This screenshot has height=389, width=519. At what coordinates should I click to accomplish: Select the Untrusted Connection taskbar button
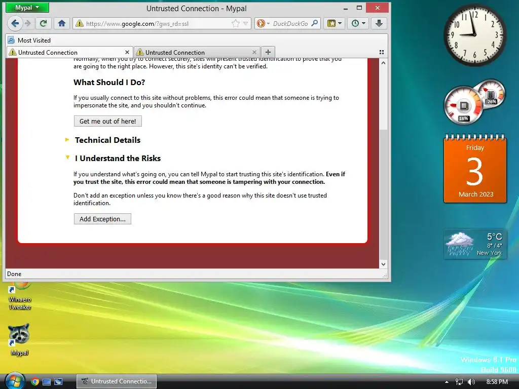pos(117,381)
